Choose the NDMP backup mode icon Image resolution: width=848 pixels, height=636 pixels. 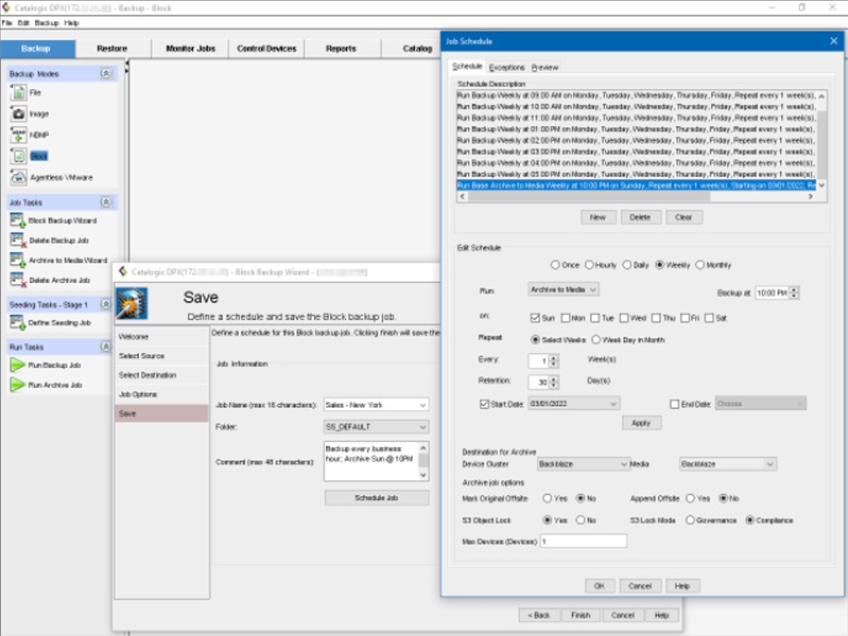(x=19, y=135)
